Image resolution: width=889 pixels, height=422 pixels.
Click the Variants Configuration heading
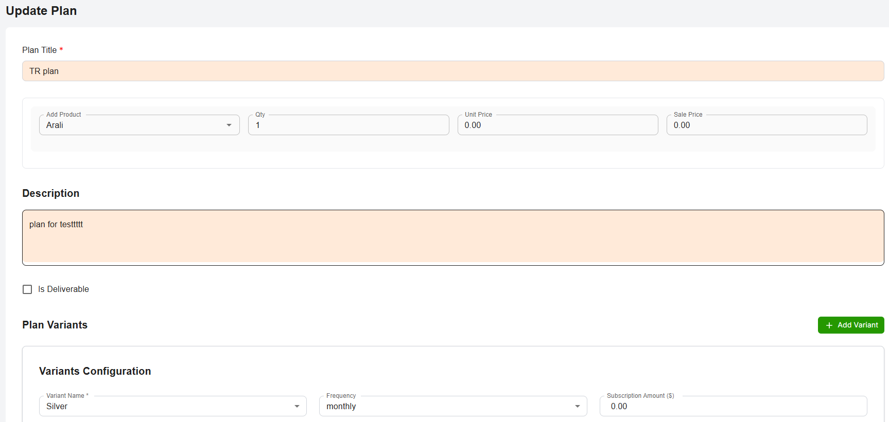tap(95, 371)
